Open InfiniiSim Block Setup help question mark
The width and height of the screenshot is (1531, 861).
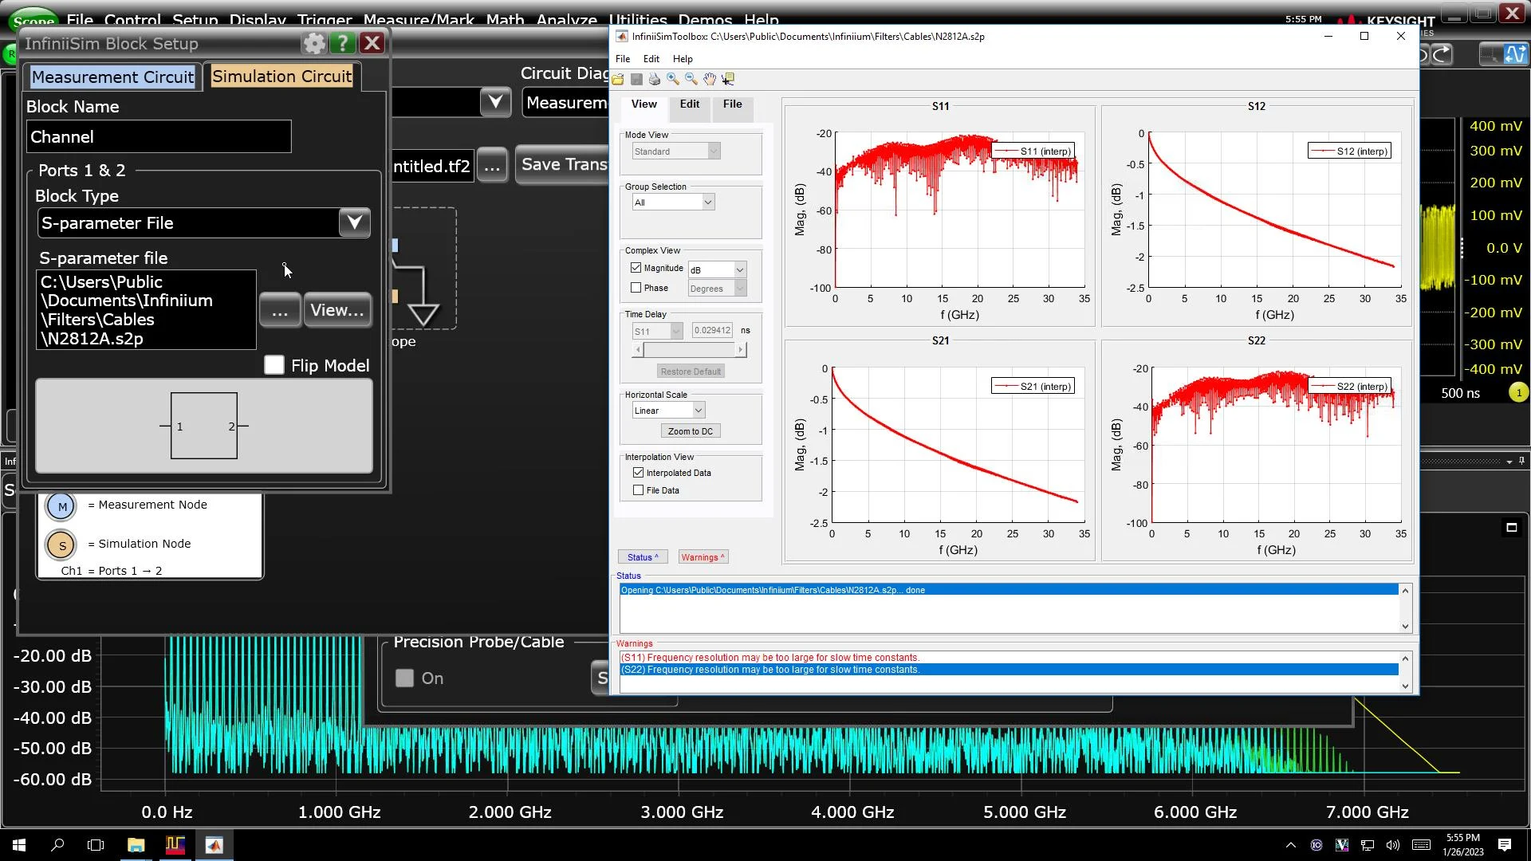[343, 43]
